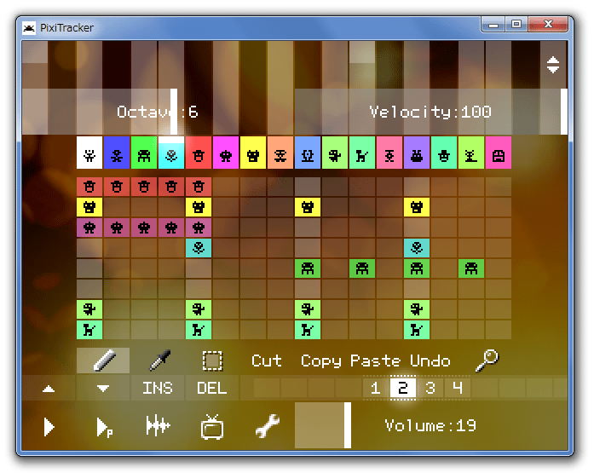Select the light blue palette instrument
The height and width of the screenshot is (473, 594).
308,153
